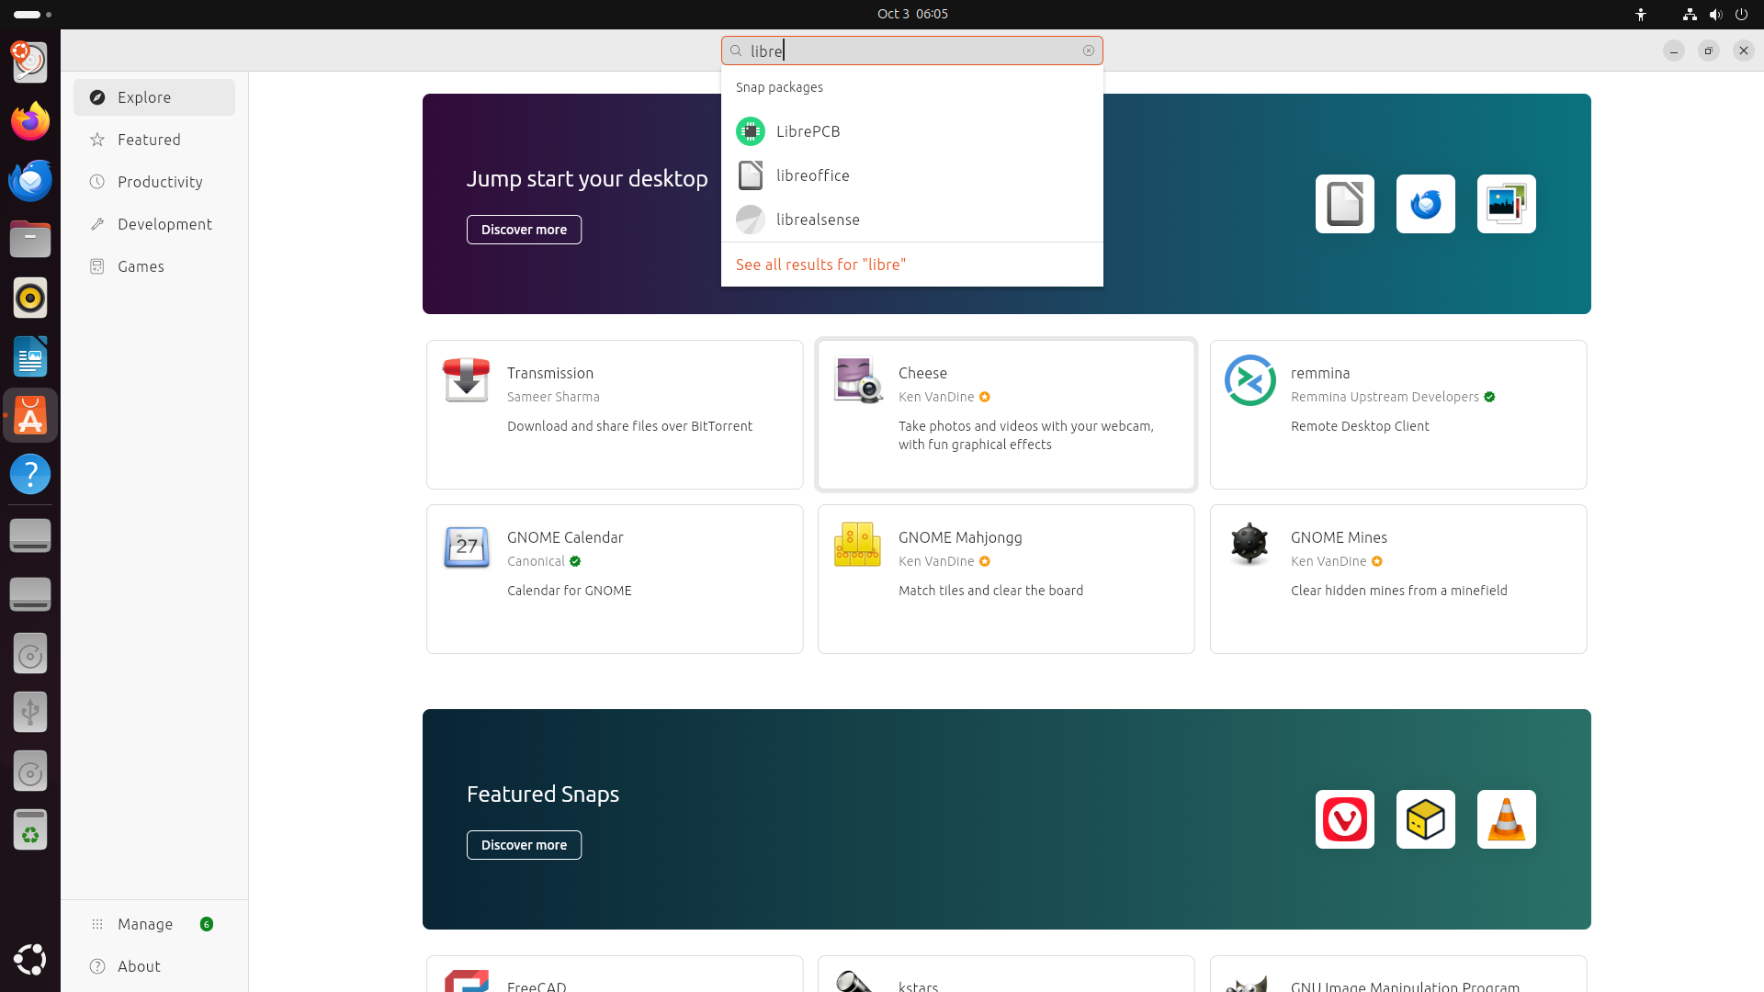Click into the search input field
1764x992 pixels.
tap(912, 51)
